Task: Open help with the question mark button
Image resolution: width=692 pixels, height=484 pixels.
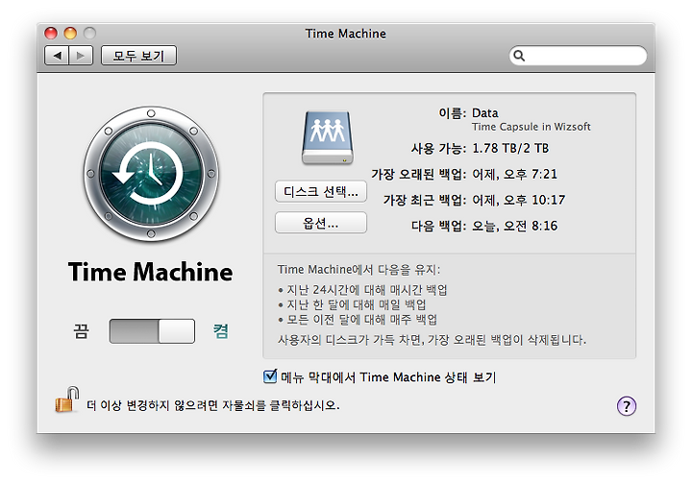Action: (x=627, y=405)
